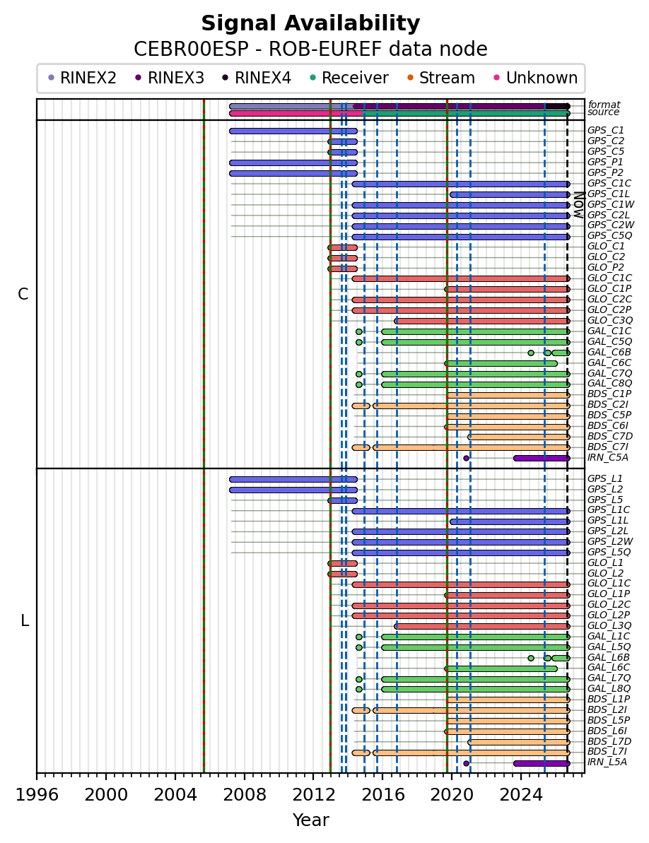
Task: Click the purple IRN_C5A availability bar
Action: [542, 458]
